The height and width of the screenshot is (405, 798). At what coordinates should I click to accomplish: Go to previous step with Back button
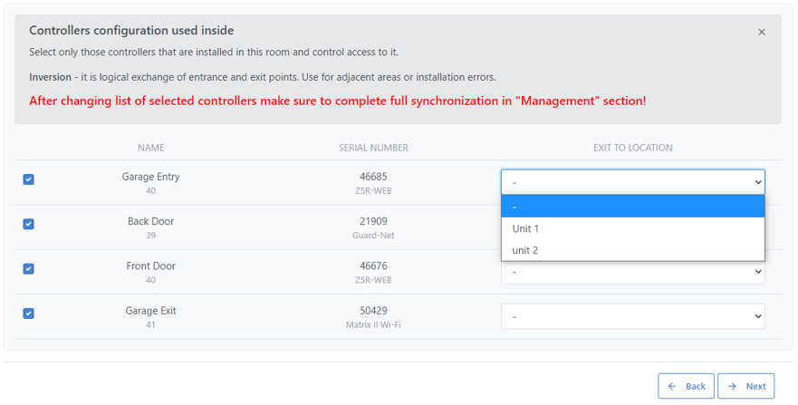click(686, 386)
